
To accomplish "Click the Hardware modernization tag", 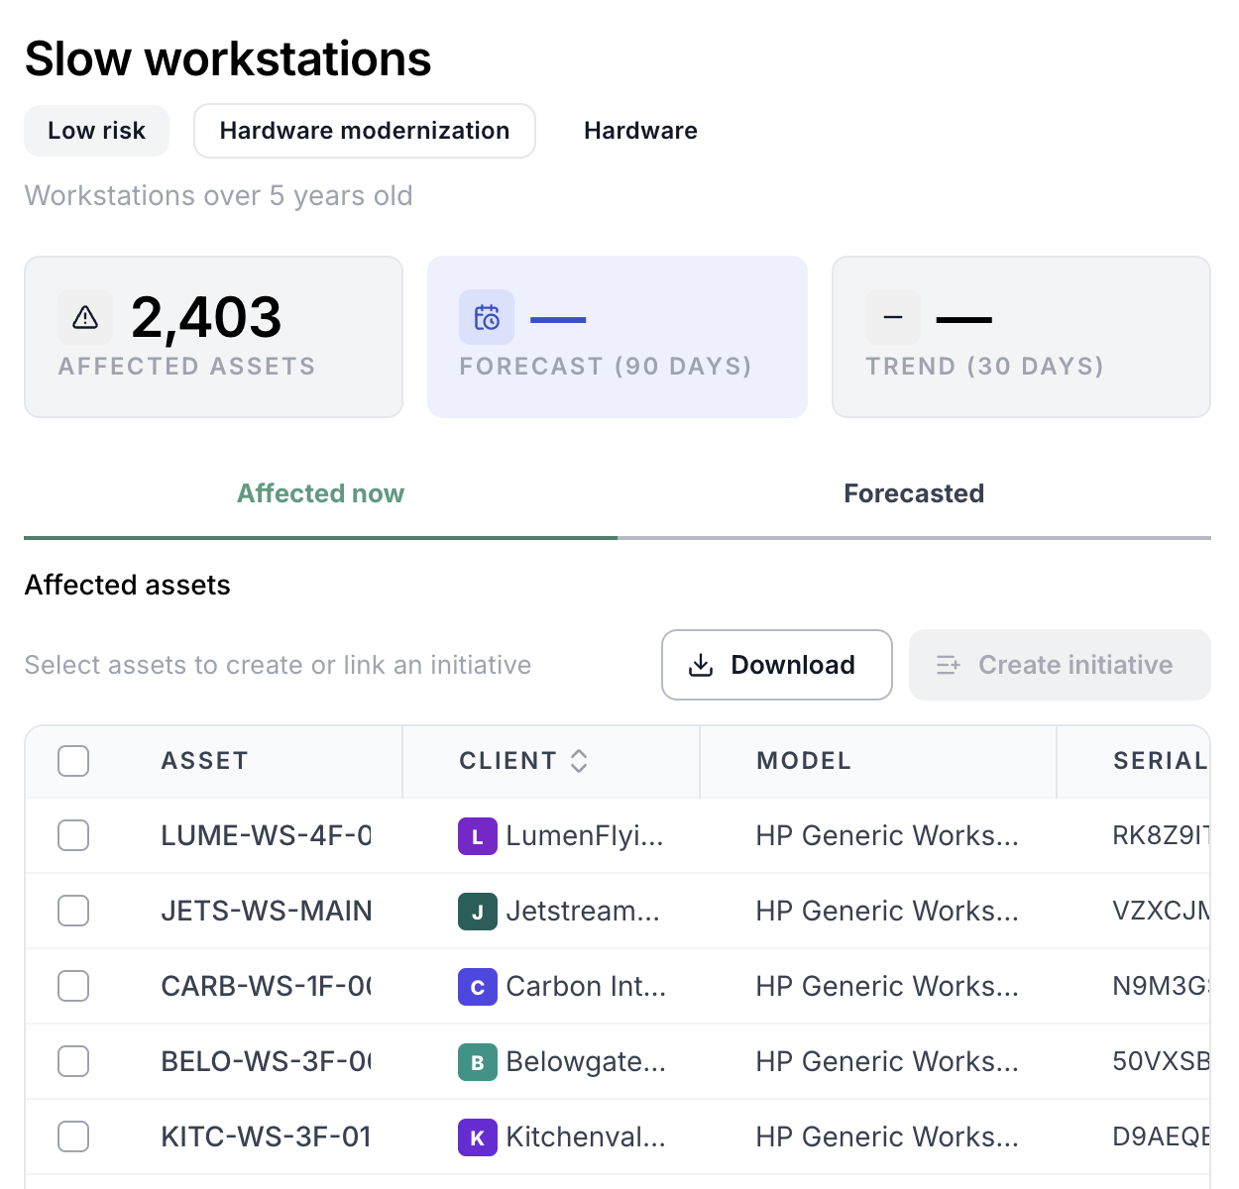I will tap(365, 131).
